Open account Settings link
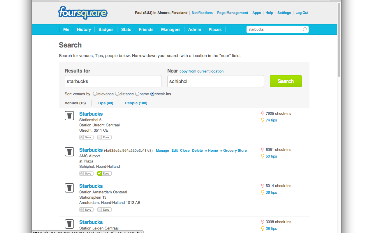The image size is (373, 233). click(x=284, y=13)
